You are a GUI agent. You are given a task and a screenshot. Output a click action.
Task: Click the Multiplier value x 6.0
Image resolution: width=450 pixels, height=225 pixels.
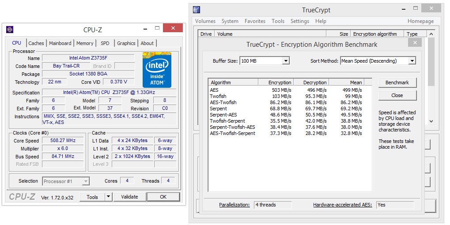click(63, 149)
